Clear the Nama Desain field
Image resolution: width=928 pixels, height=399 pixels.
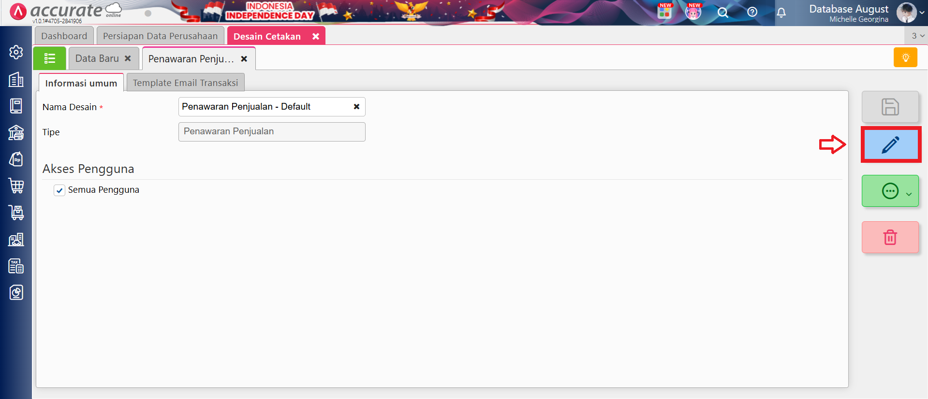[356, 107]
